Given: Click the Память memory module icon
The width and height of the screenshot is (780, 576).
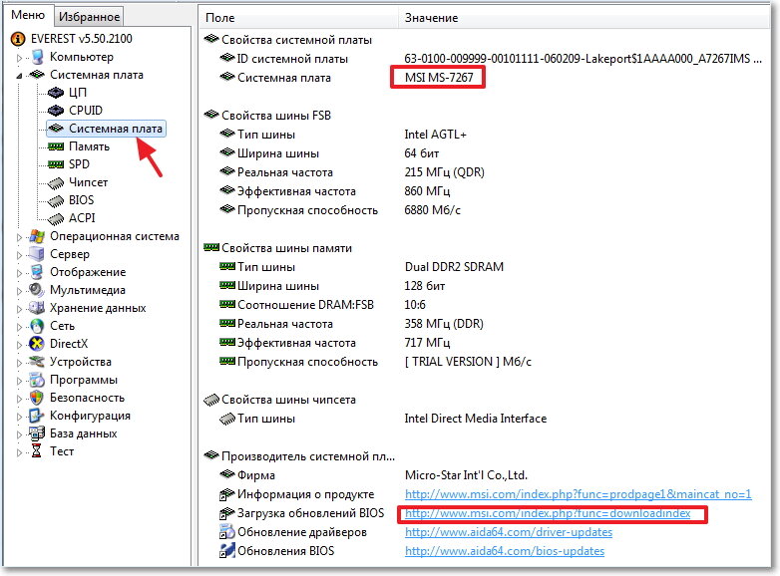Looking at the screenshot, I should click(x=56, y=146).
